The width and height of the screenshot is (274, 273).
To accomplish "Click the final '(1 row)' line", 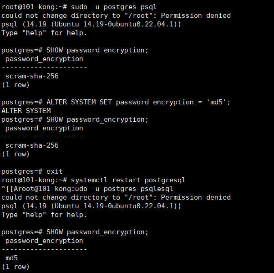I will pyautogui.click(x=15, y=267).
